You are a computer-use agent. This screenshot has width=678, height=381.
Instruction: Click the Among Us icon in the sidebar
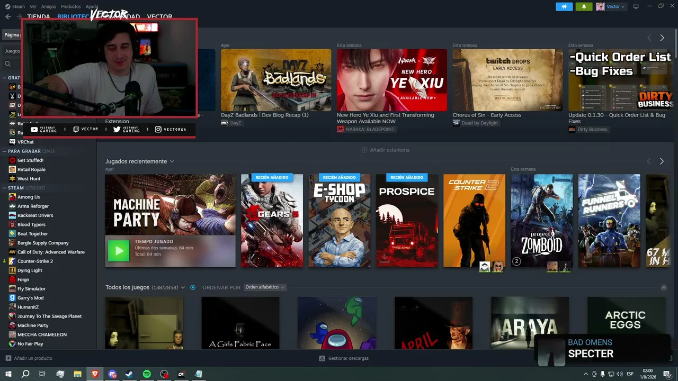tap(13, 197)
